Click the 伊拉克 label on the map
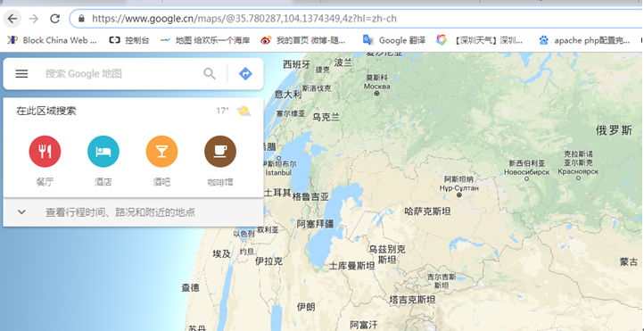The image size is (644, 331). (268, 261)
